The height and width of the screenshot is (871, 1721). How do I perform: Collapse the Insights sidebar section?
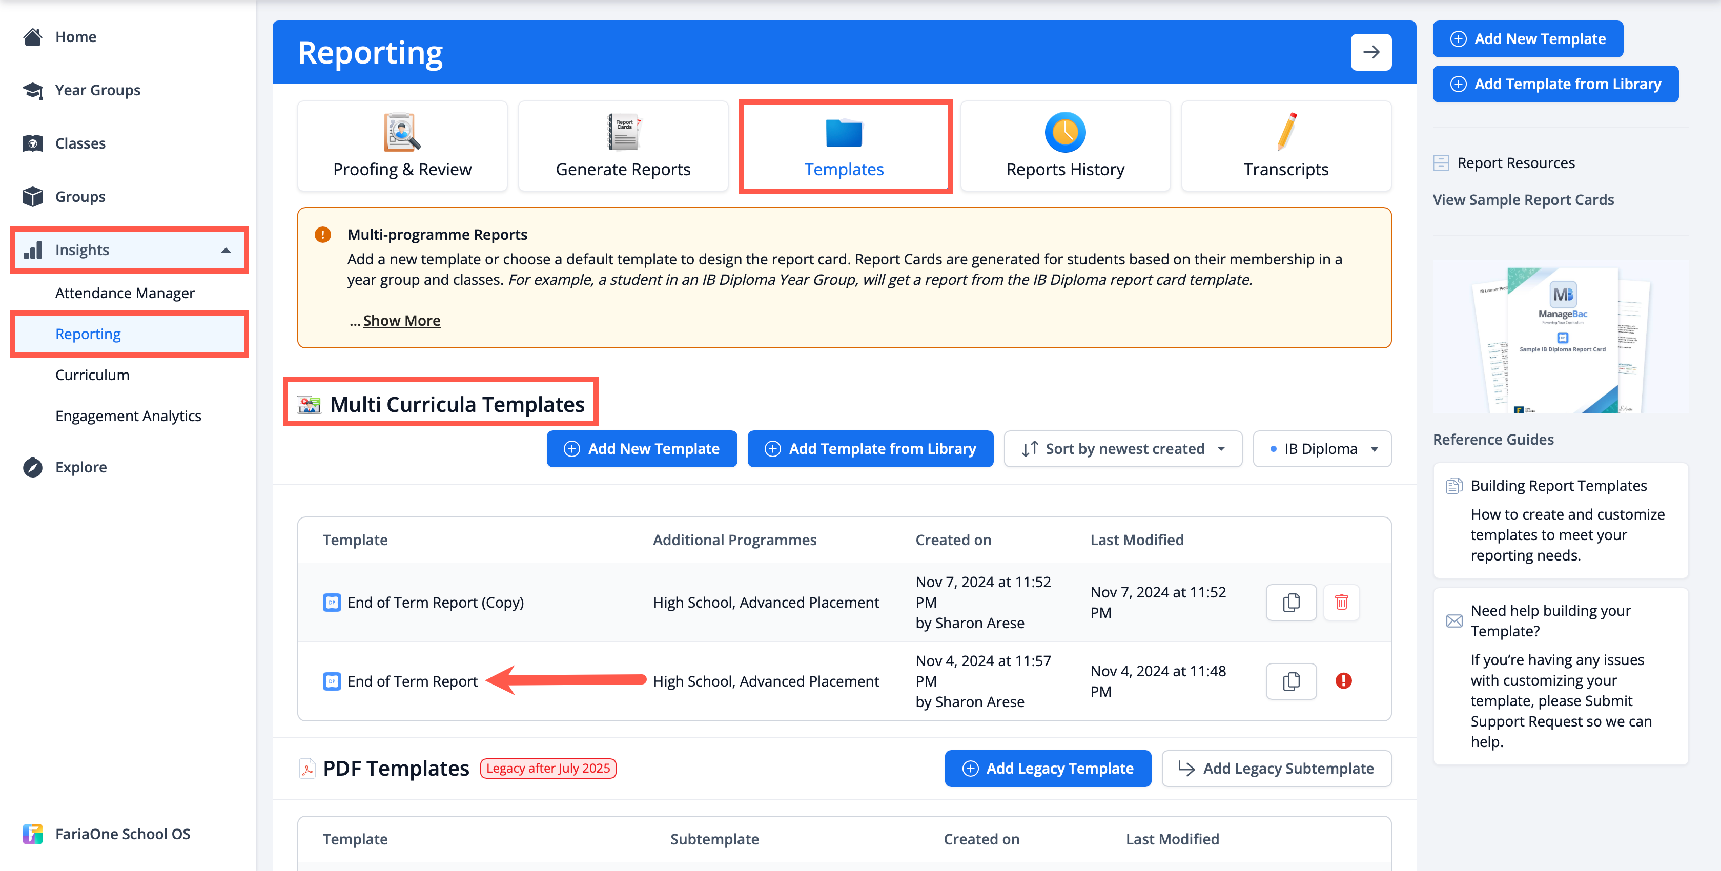click(x=226, y=251)
